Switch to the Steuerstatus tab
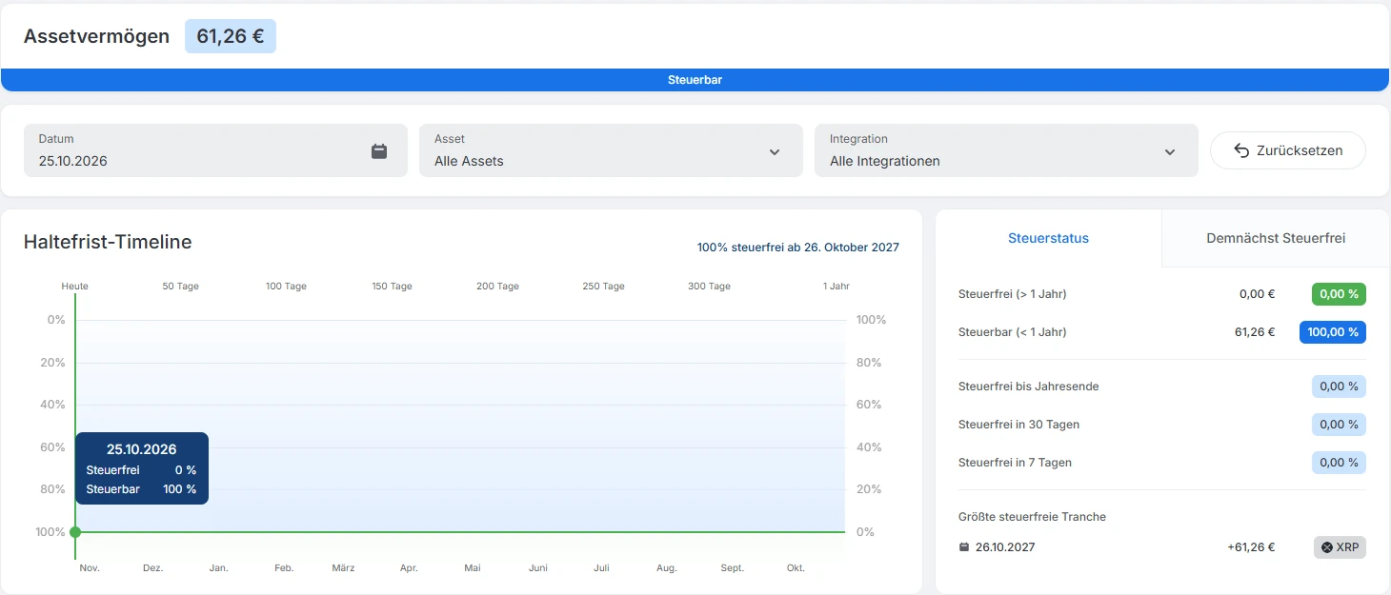 click(1048, 238)
